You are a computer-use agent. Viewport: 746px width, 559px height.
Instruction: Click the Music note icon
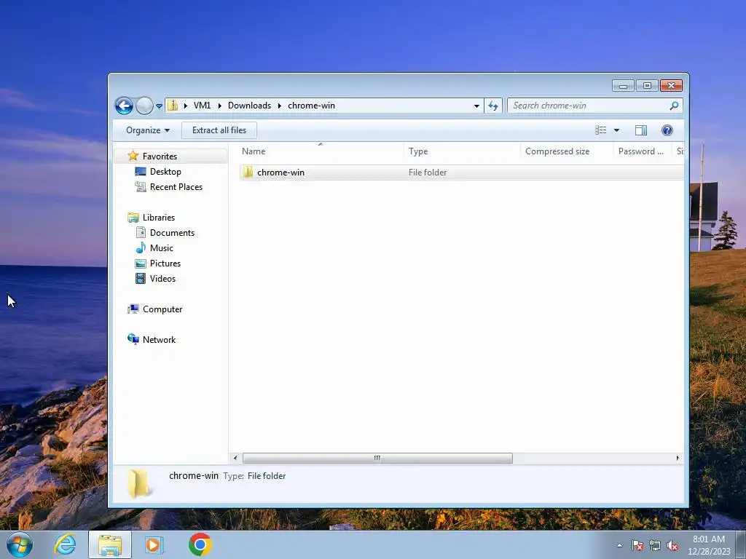click(141, 247)
